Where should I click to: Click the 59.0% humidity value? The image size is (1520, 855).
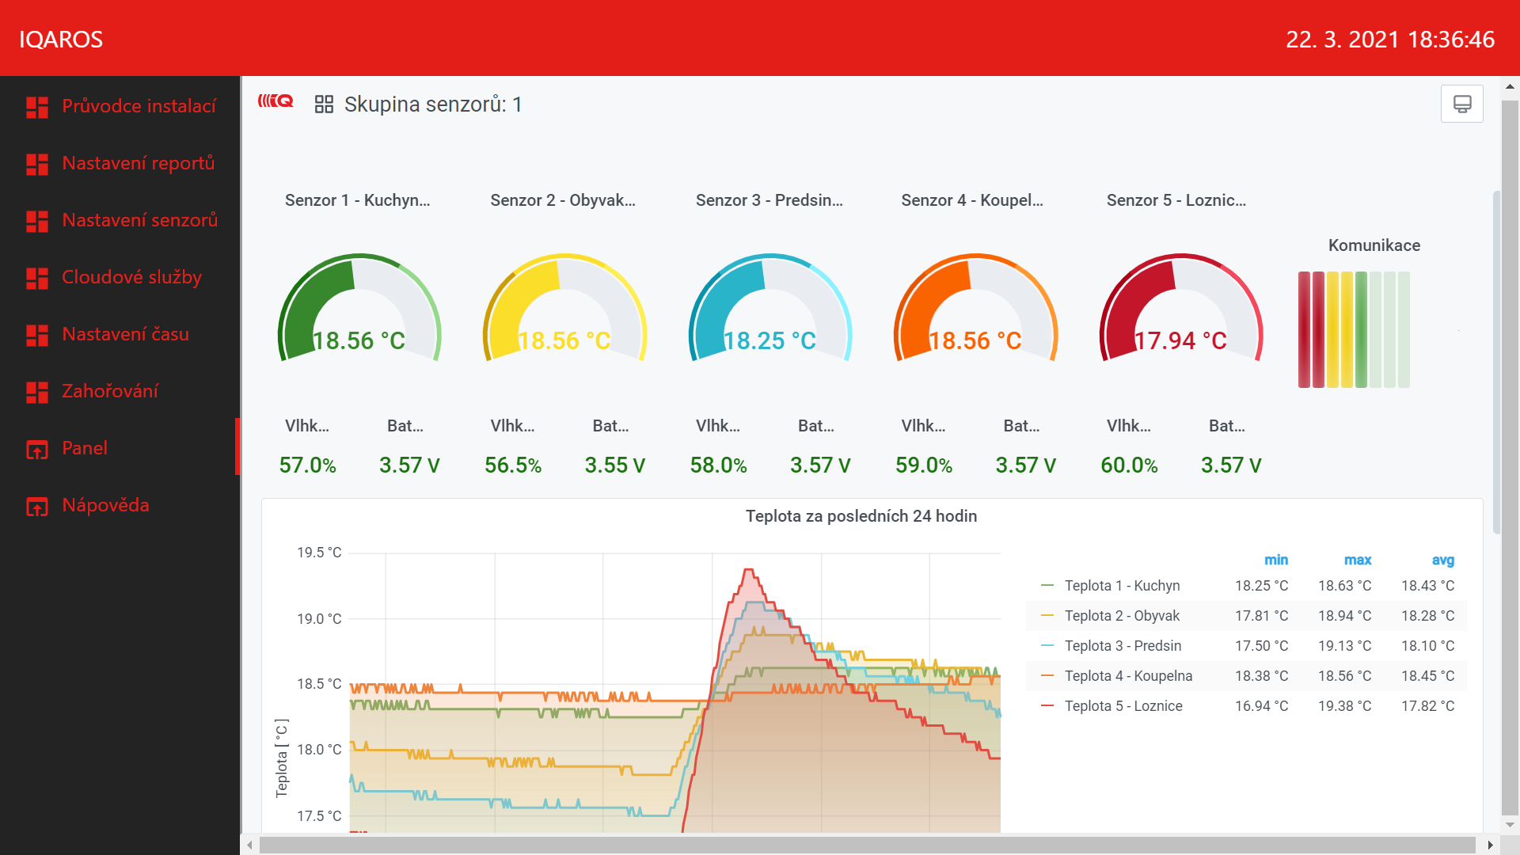(924, 465)
